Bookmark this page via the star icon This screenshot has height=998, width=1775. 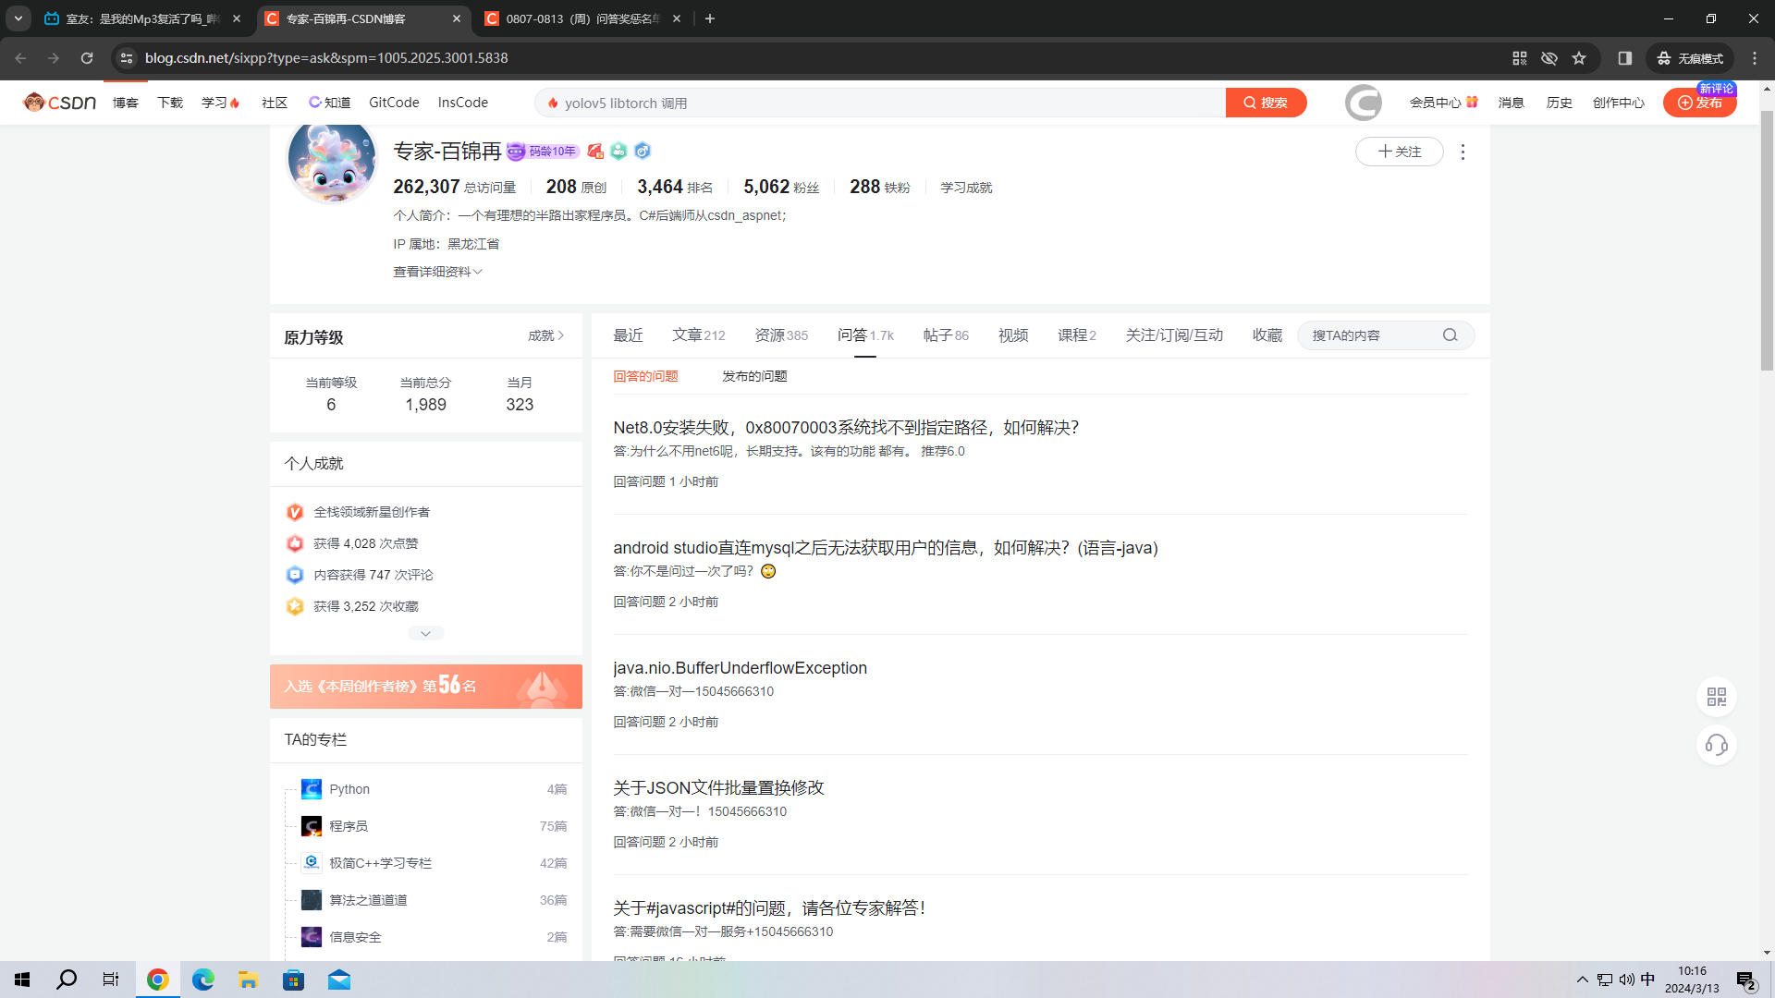pos(1580,57)
